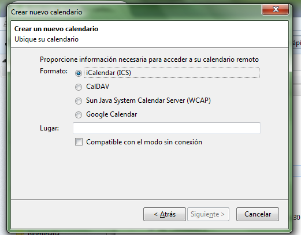Click the bold Crear un nuevo calendario heading
Screen dimensions: 301x235
[x=56, y=29]
